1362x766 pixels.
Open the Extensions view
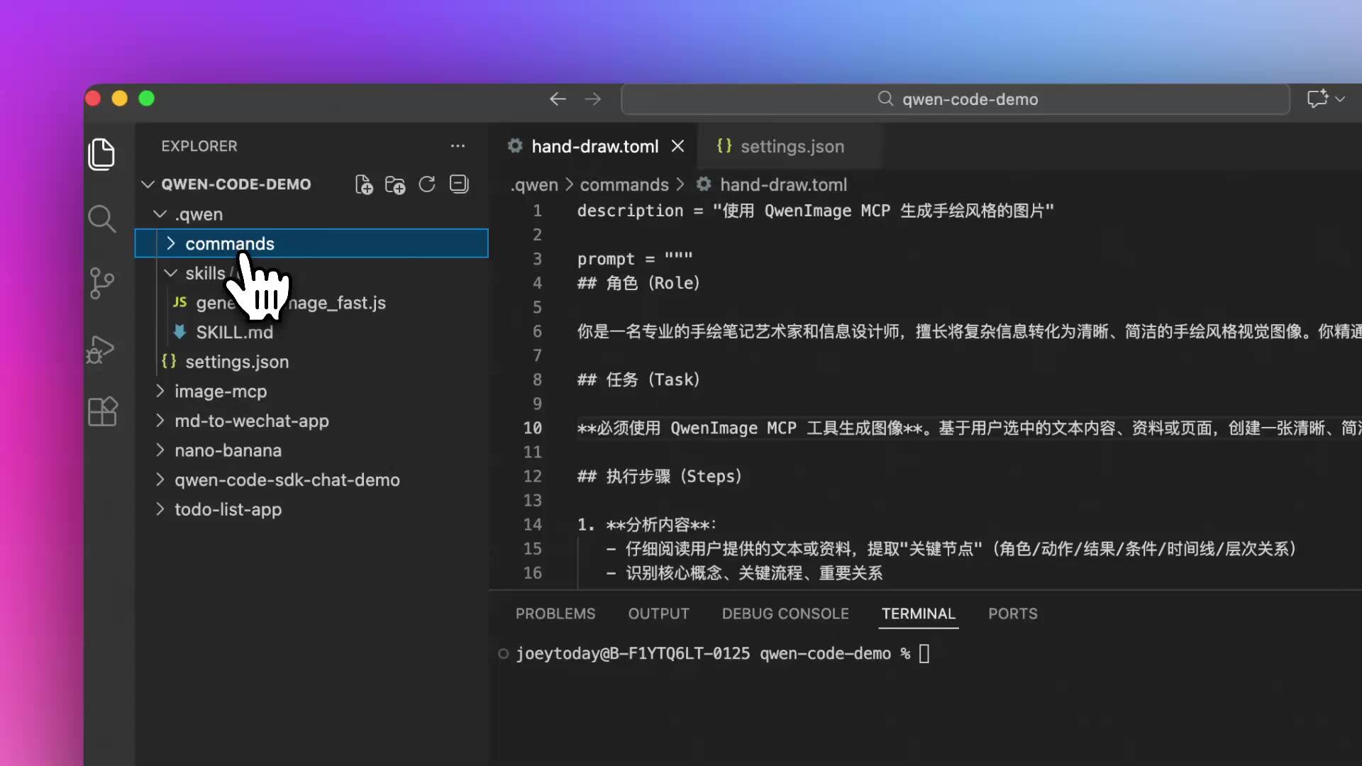101,411
